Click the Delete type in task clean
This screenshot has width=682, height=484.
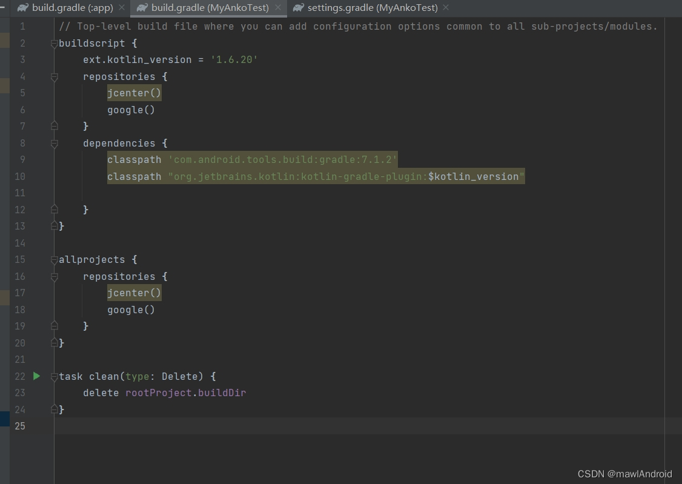(x=180, y=376)
